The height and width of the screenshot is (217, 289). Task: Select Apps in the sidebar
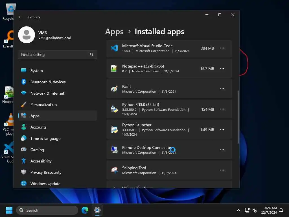(x=58, y=116)
